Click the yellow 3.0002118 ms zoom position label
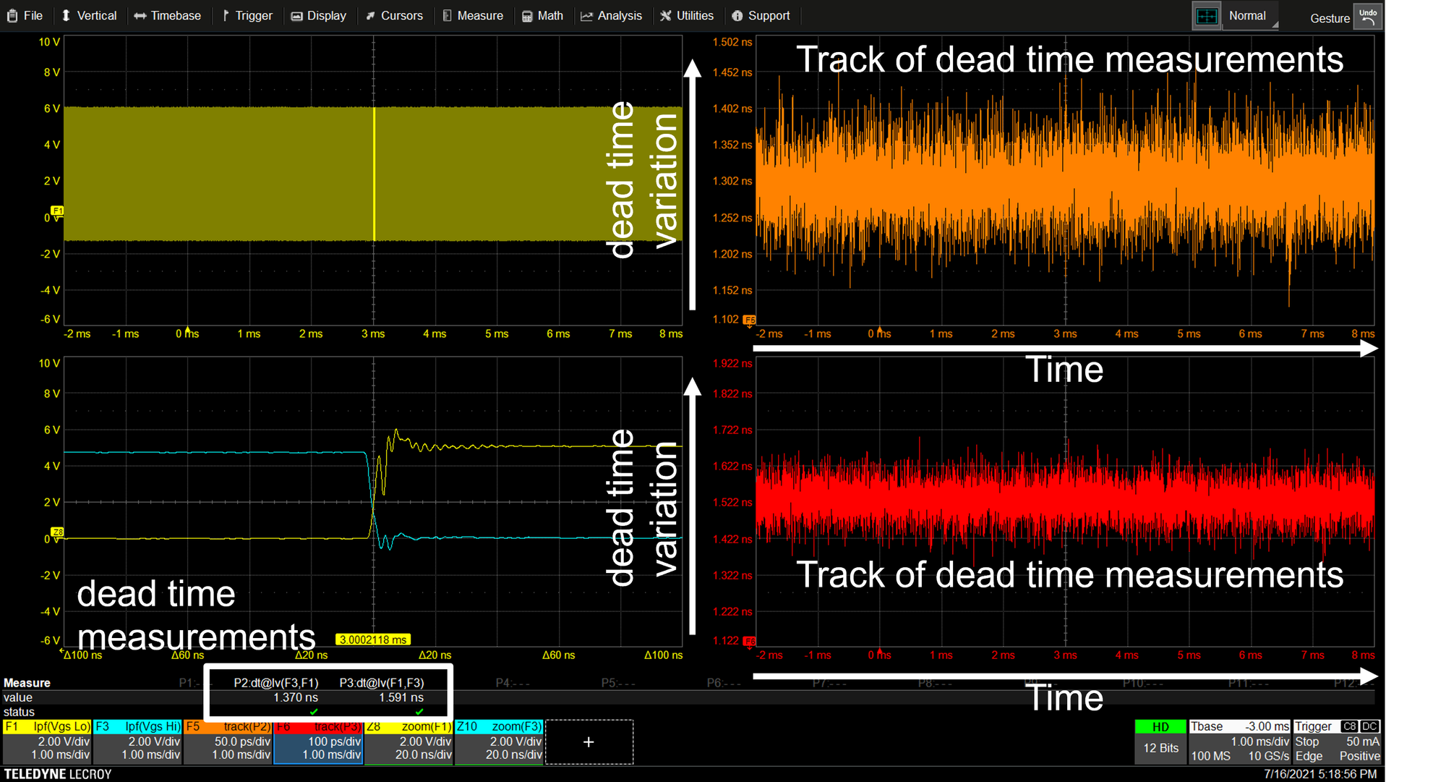Viewport: 1446px width, 782px height. click(373, 639)
